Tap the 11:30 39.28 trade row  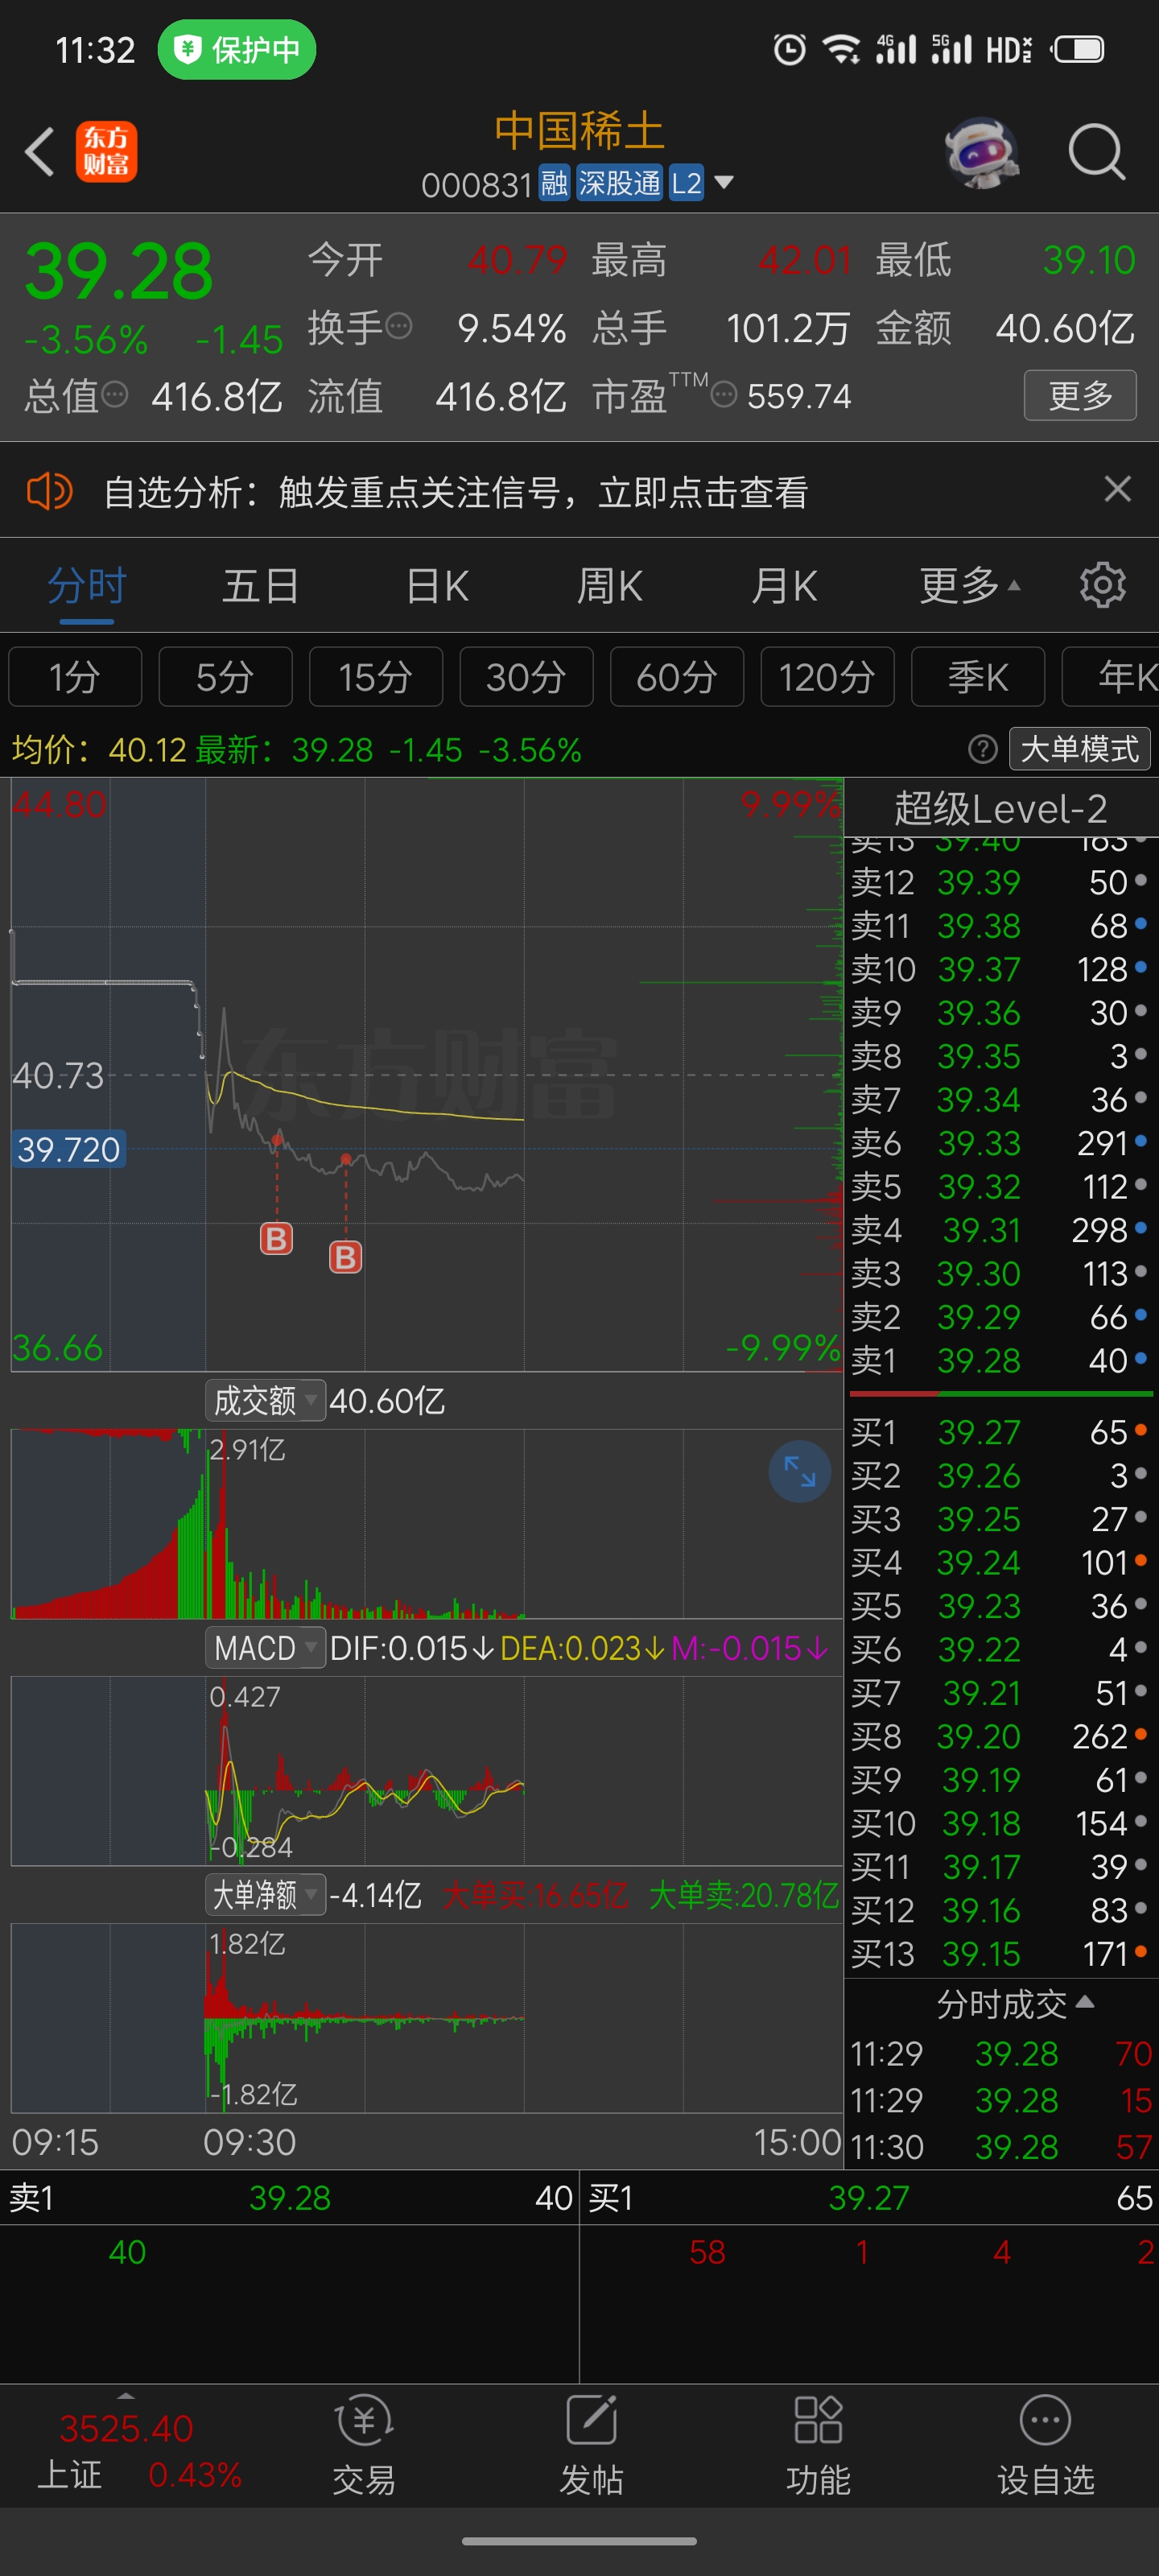pyautogui.click(x=1001, y=2146)
